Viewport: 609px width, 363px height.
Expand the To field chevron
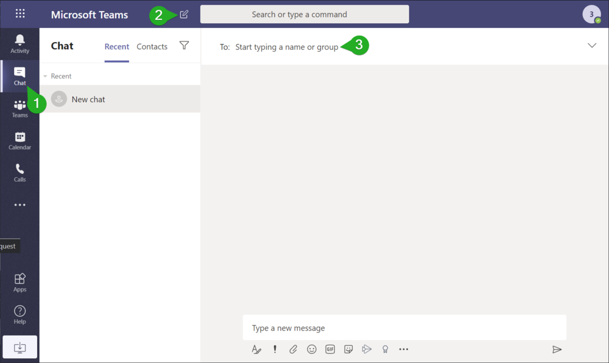592,46
